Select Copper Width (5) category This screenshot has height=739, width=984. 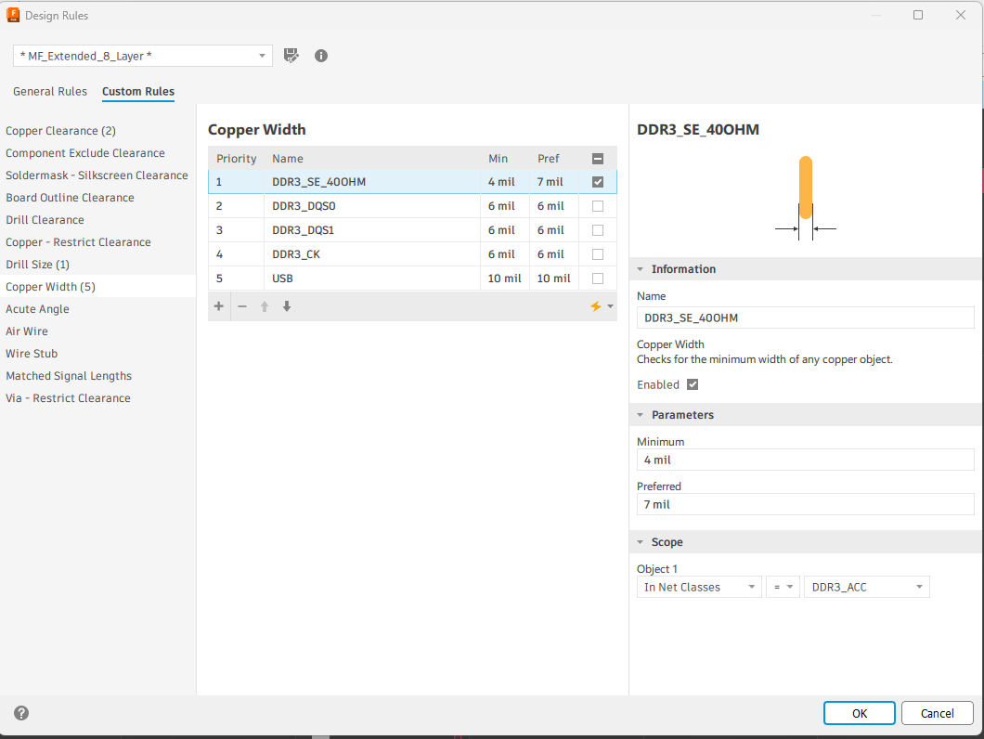coord(97,287)
